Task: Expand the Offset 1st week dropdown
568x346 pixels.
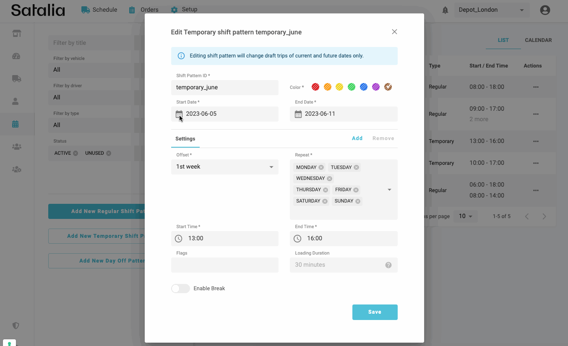Action: click(x=271, y=167)
